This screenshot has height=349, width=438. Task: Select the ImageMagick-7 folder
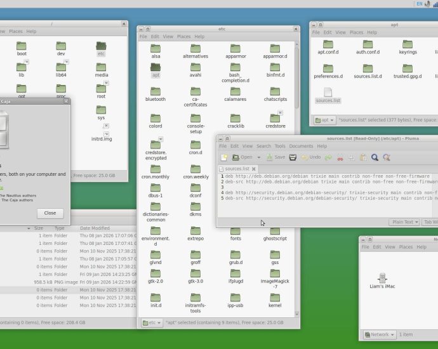click(275, 279)
